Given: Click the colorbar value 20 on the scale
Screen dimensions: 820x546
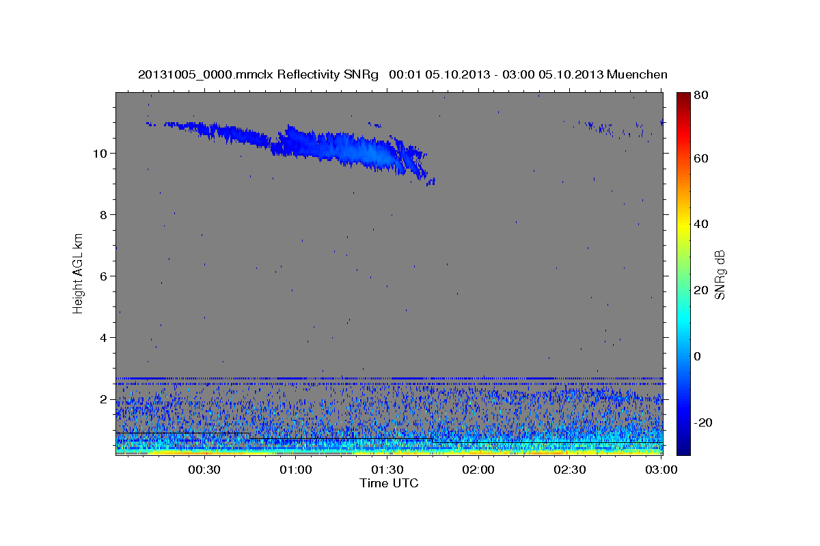Looking at the screenshot, I should pyautogui.click(x=702, y=290).
